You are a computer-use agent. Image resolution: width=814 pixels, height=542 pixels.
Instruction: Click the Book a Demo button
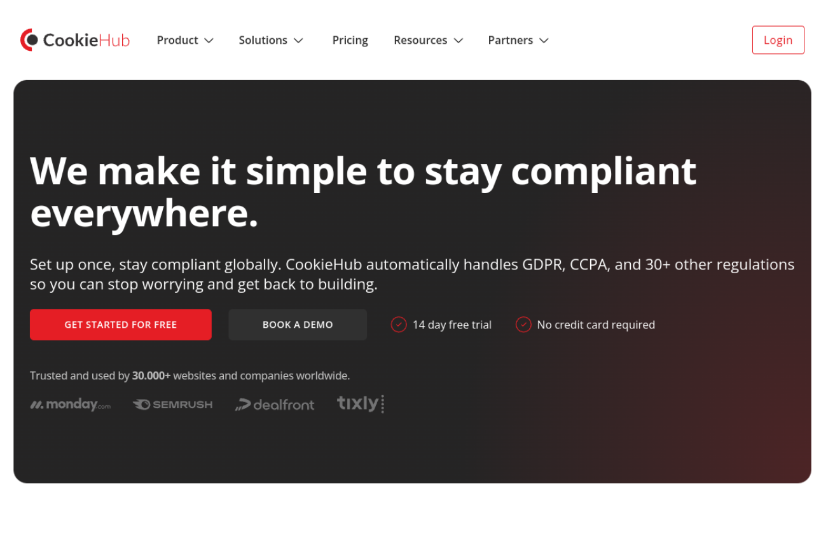298,325
